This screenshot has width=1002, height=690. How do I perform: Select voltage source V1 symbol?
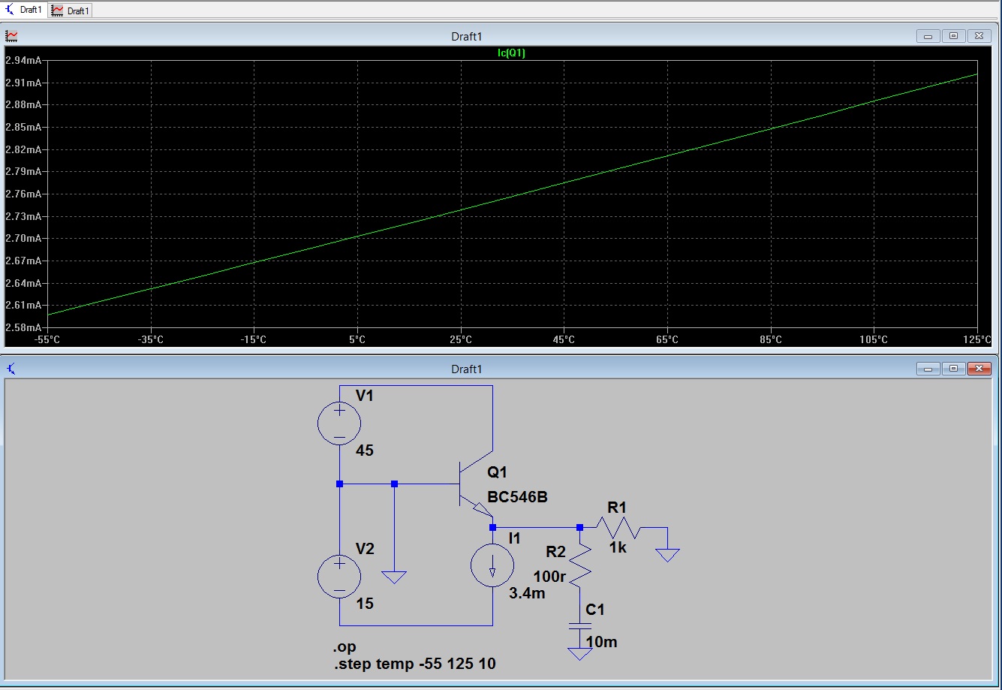coord(339,423)
